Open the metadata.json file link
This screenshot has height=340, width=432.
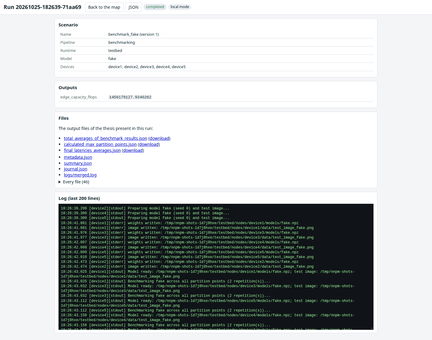click(78, 157)
